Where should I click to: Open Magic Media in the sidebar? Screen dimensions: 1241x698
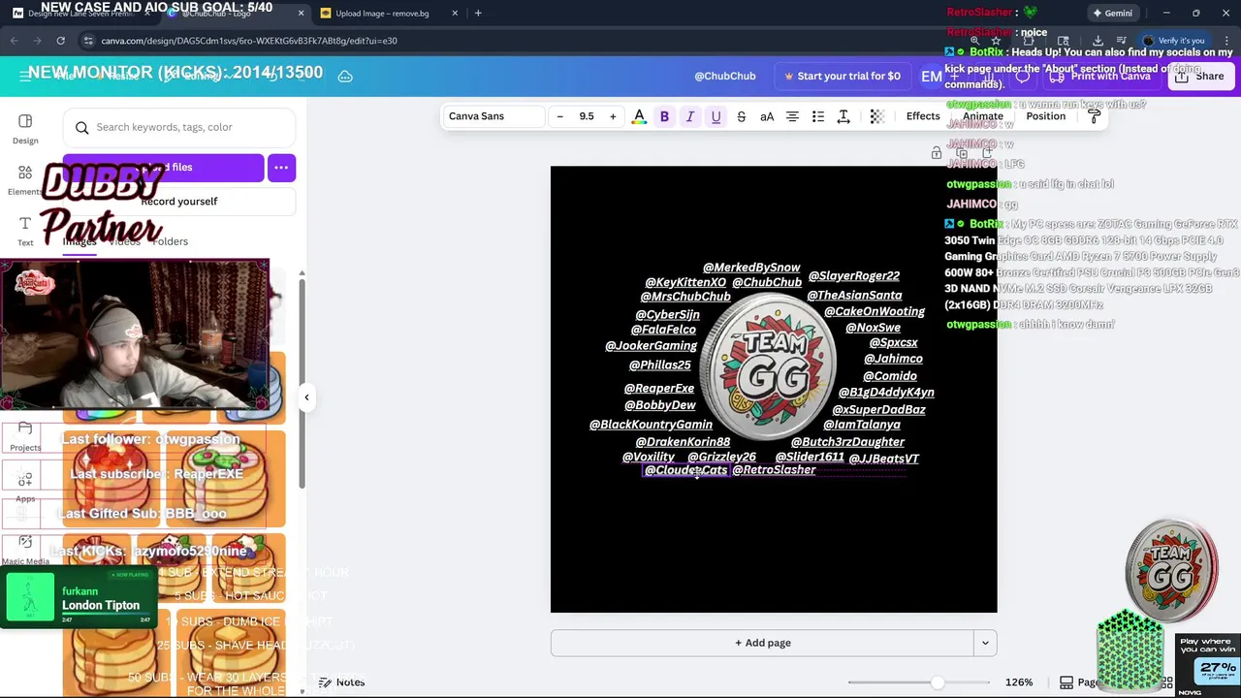pos(25,550)
